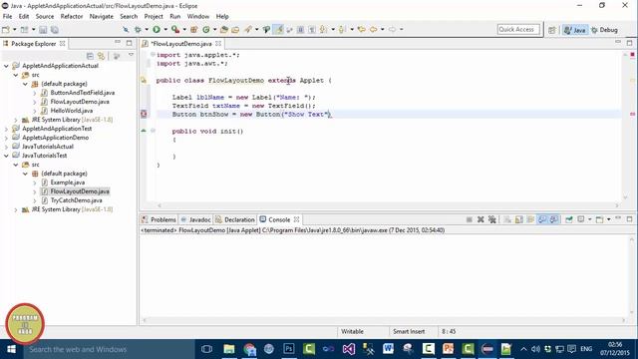Open PowerPoint from the taskbar

448,349
